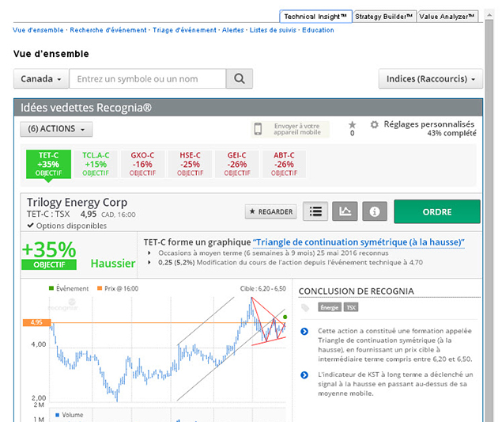
Task: Open the Alertes link
Action: pos(232,30)
